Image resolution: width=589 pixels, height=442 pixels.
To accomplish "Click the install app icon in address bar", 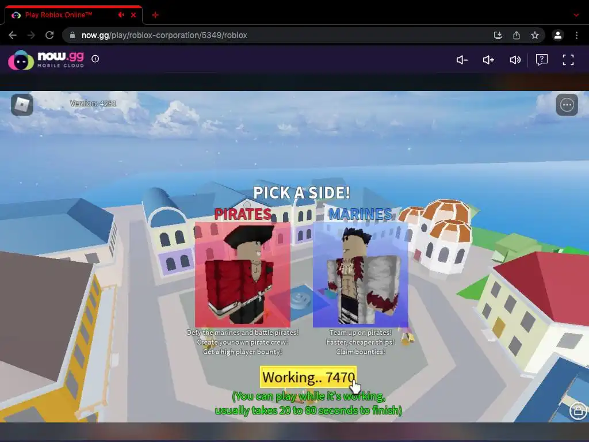I will (x=498, y=35).
